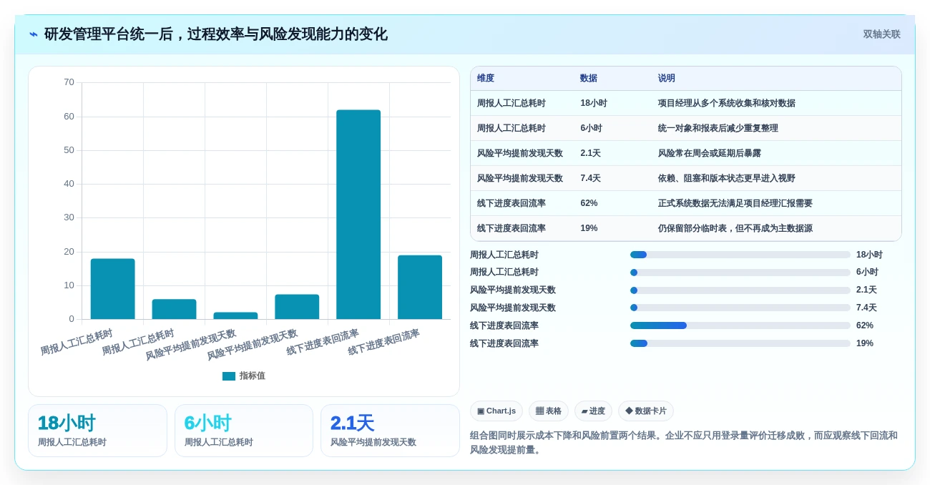Open the Chart.js chip

(496, 411)
